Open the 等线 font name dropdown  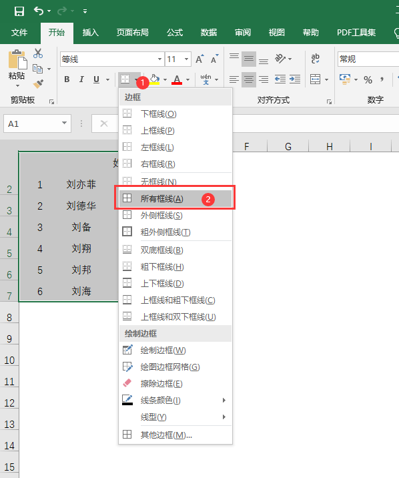pyautogui.click(x=159, y=59)
